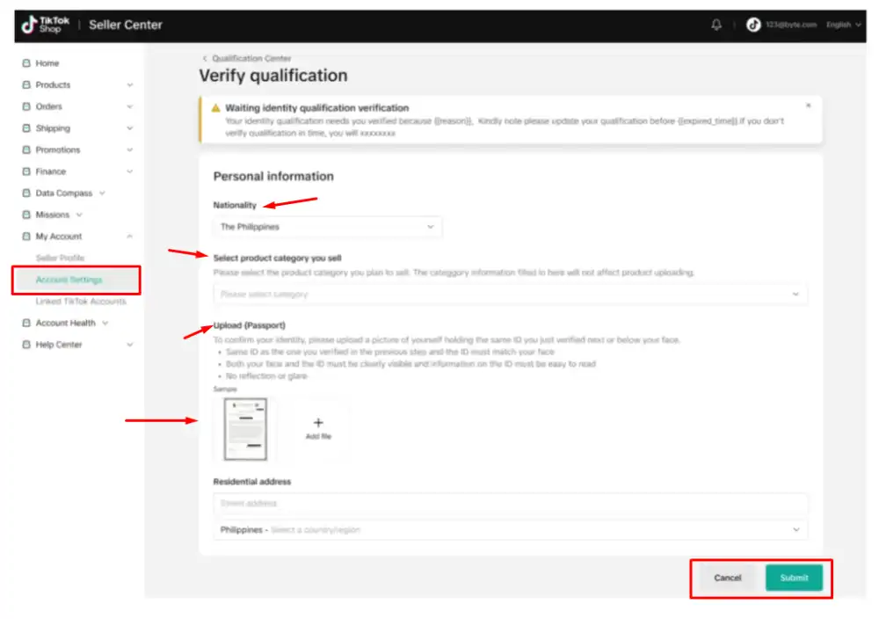Open the Philippines country/region dropdown
The width and height of the screenshot is (879, 619).
tap(510, 530)
